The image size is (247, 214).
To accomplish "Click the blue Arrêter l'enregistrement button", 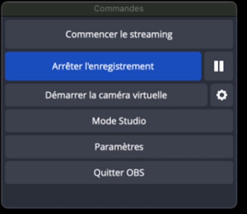I will coord(103,66).
